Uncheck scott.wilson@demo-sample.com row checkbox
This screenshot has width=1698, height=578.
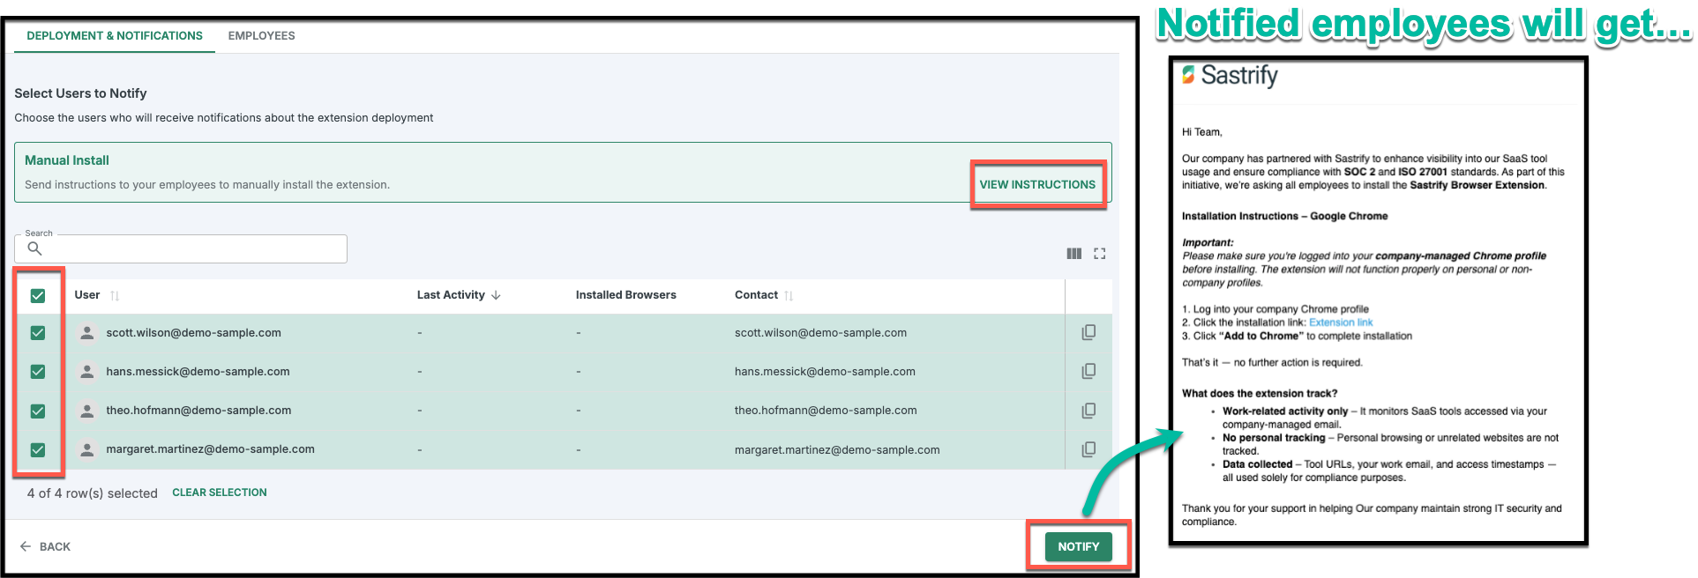click(38, 332)
